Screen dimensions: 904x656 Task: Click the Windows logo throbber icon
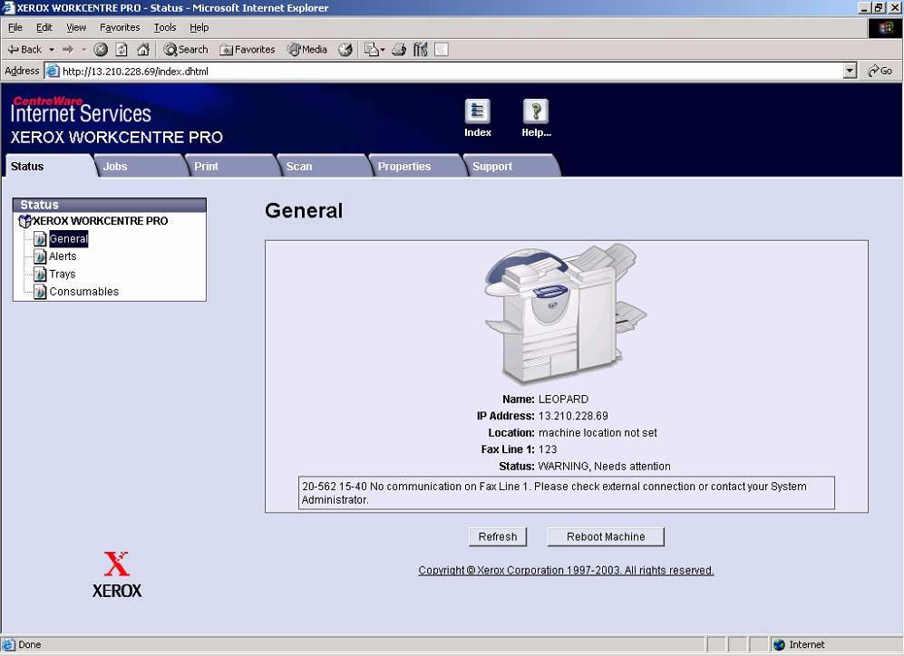(885, 28)
